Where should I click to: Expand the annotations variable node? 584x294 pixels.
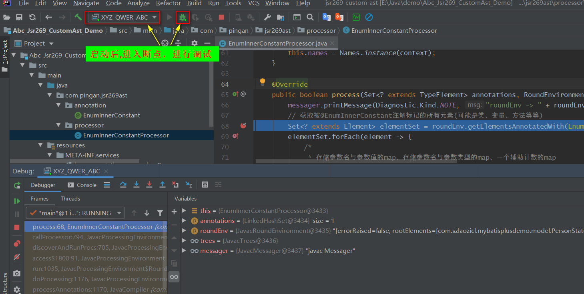(184, 220)
